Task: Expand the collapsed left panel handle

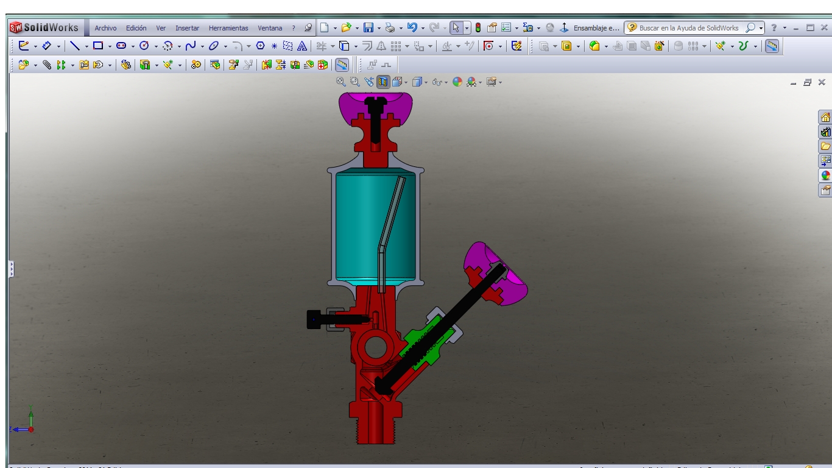Action: point(11,269)
